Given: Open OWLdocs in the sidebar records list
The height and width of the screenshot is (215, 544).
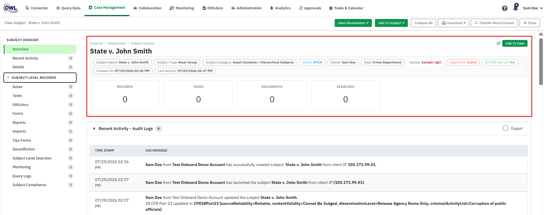Looking at the screenshot, I should (x=40, y=105).
